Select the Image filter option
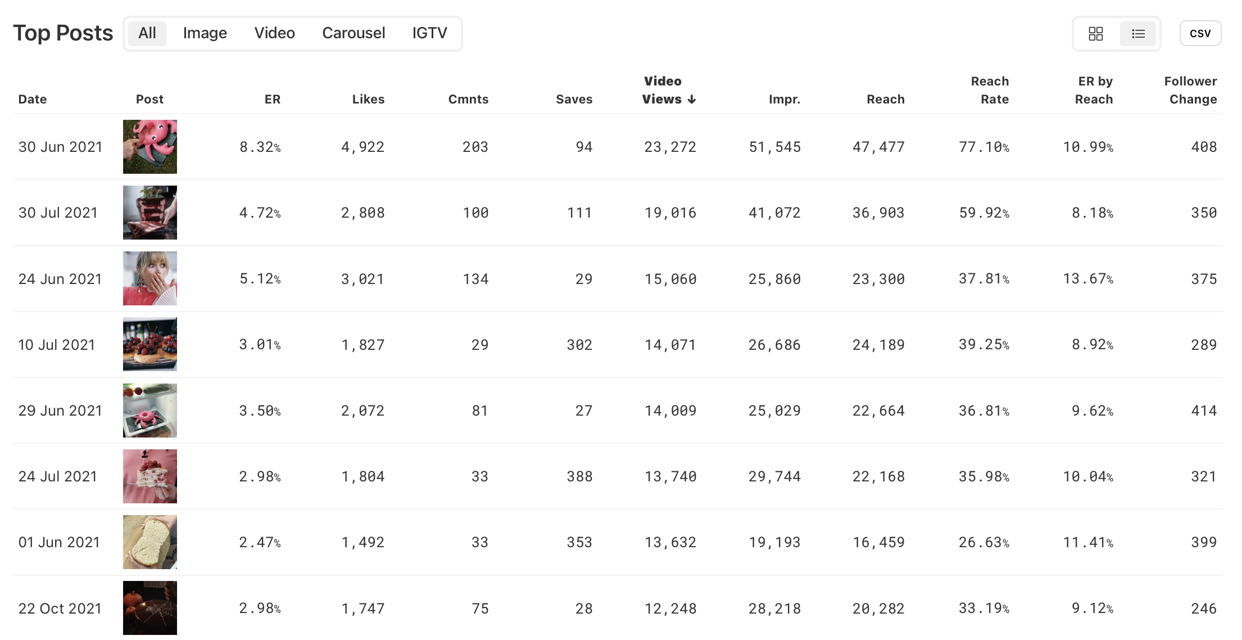The width and height of the screenshot is (1242, 640). click(205, 33)
